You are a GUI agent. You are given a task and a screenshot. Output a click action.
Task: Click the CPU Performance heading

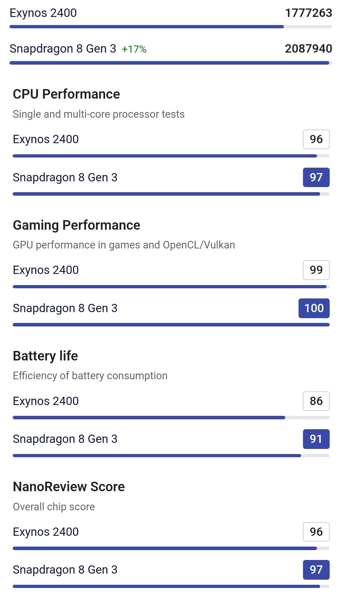[66, 94]
